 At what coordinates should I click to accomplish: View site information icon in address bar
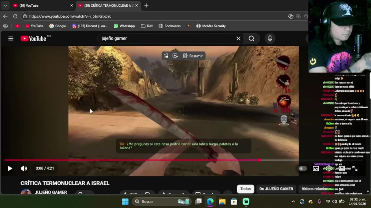(25, 16)
